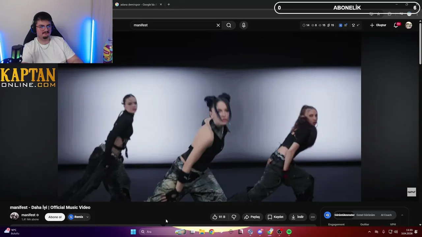Click the IQ logo in stats panel
This screenshot has width=422, height=237.
tap(327, 215)
